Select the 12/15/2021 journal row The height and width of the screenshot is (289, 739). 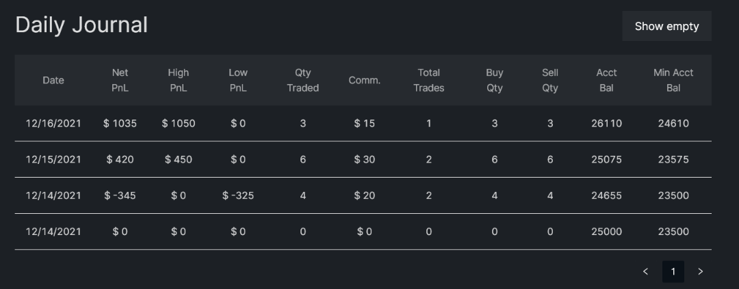pos(363,160)
